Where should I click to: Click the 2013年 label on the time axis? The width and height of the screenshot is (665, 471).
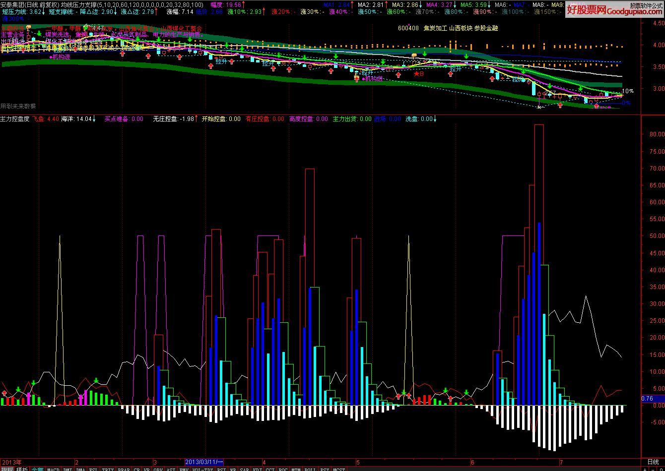[x=11, y=462]
